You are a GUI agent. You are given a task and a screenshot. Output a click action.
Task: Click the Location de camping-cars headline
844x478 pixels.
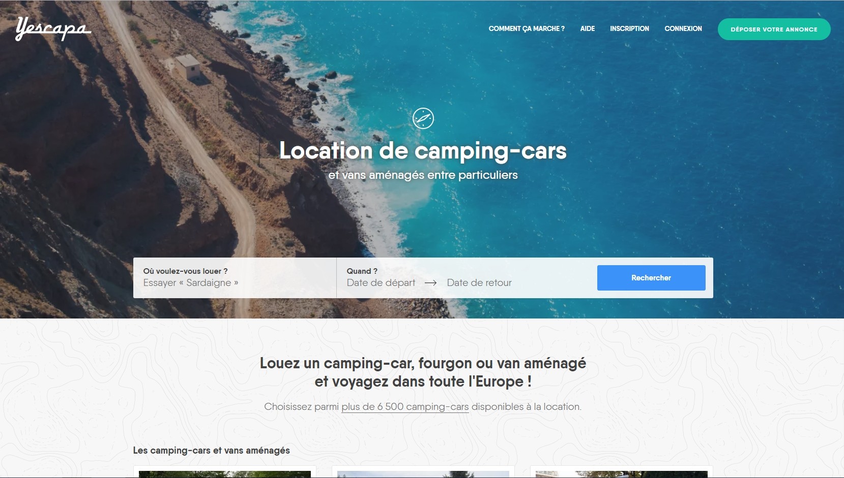click(423, 151)
